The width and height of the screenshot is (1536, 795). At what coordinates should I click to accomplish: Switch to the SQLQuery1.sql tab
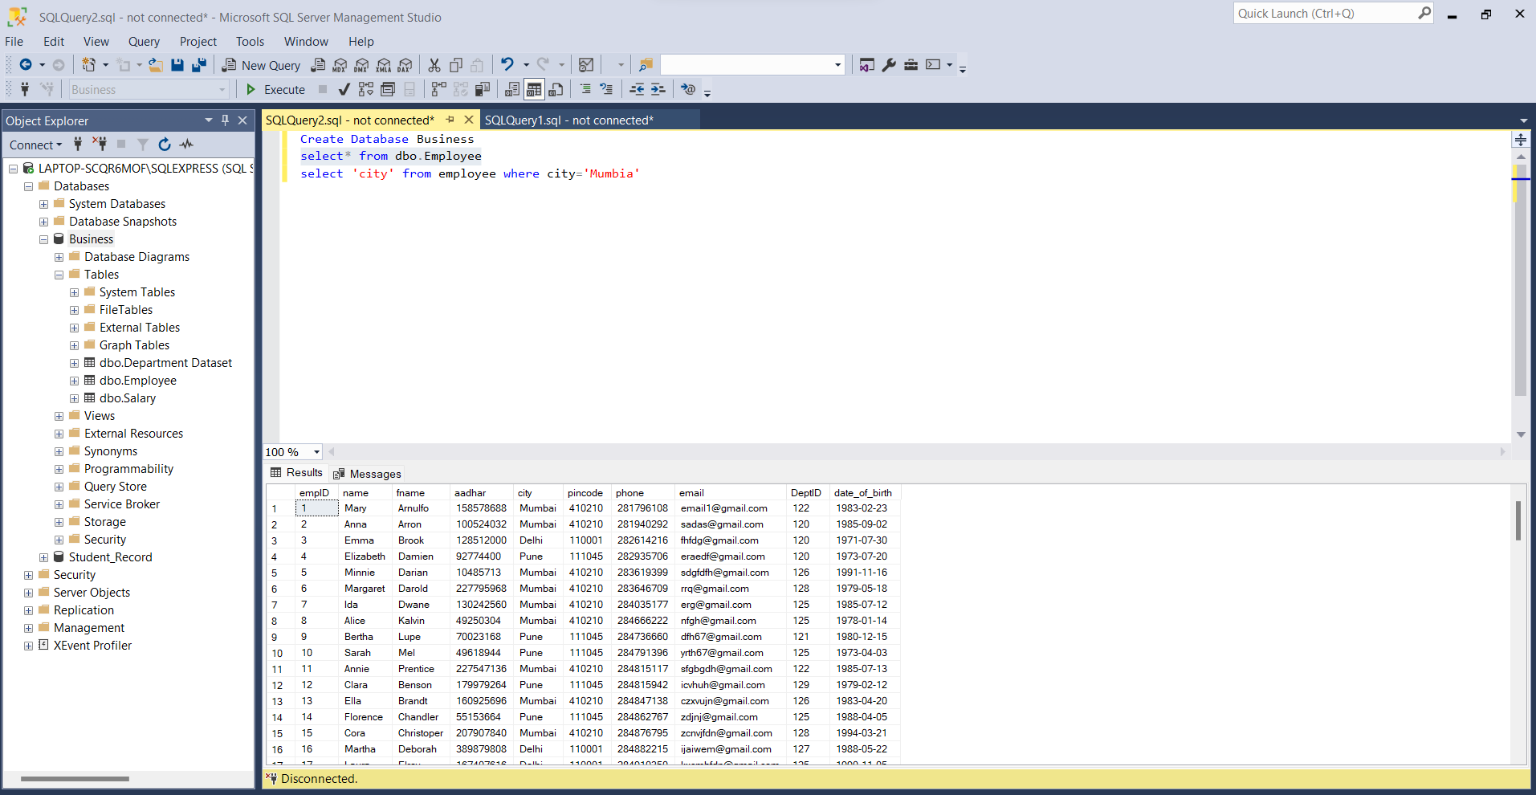tap(570, 119)
